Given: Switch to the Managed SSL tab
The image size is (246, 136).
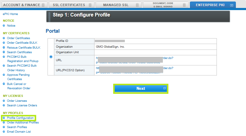Looking at the screenshot, I should coord(116,5).
